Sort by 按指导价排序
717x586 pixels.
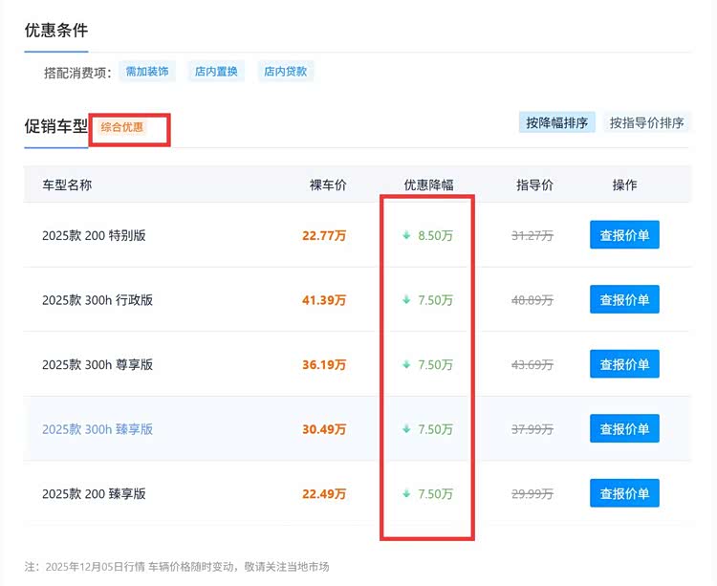646,122
